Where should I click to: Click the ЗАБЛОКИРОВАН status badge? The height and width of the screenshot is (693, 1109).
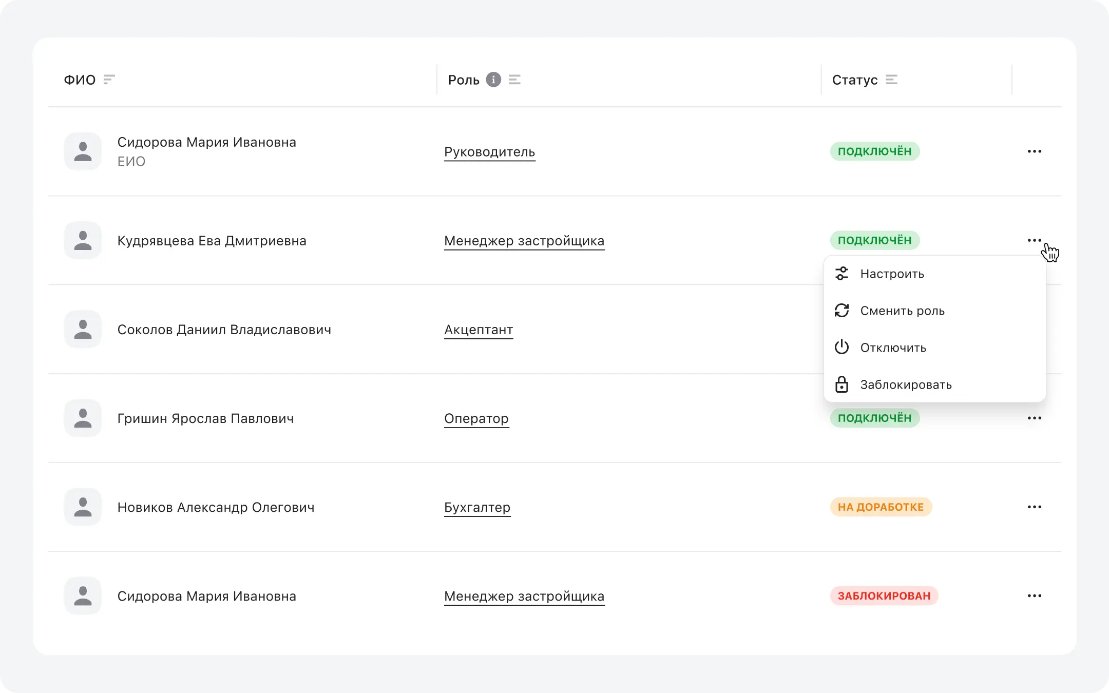pyautogui.click(x=884, y=595)
